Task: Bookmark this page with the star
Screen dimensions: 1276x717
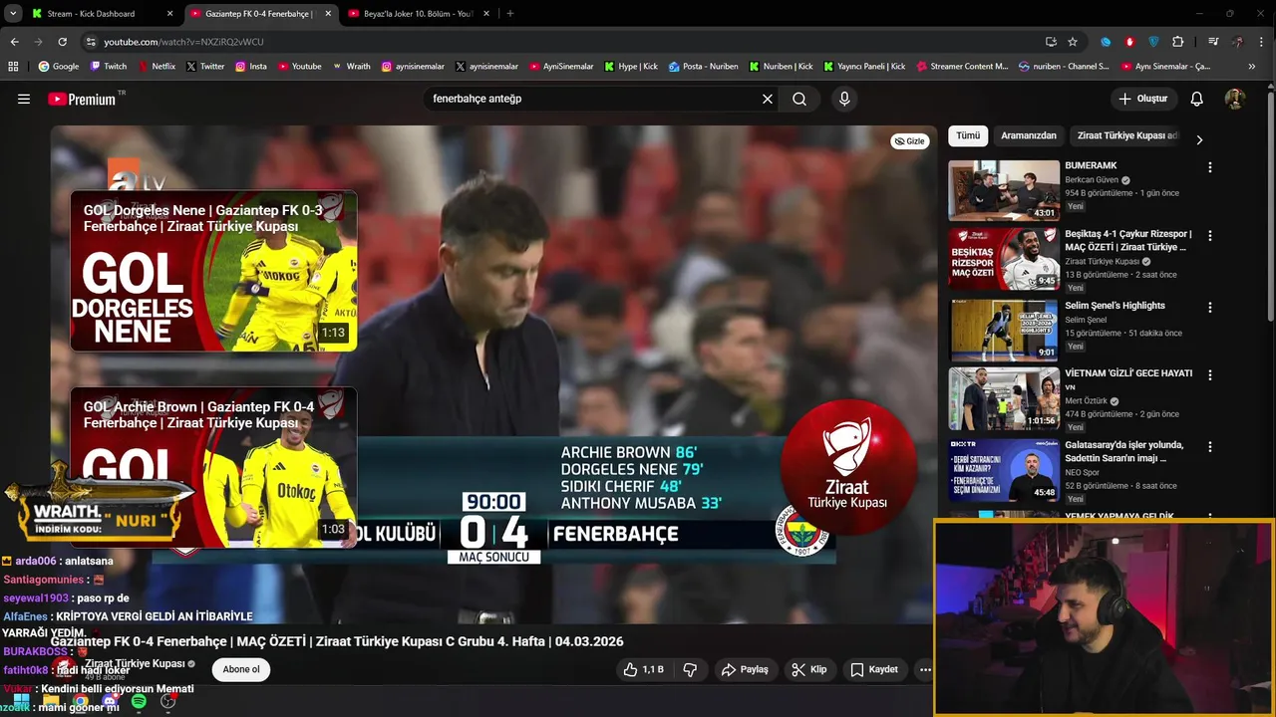Action: coord(1073,42)
